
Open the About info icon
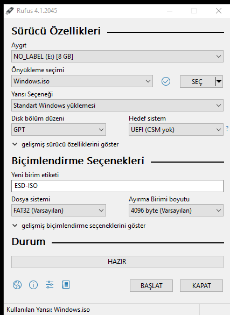point(33,285)
